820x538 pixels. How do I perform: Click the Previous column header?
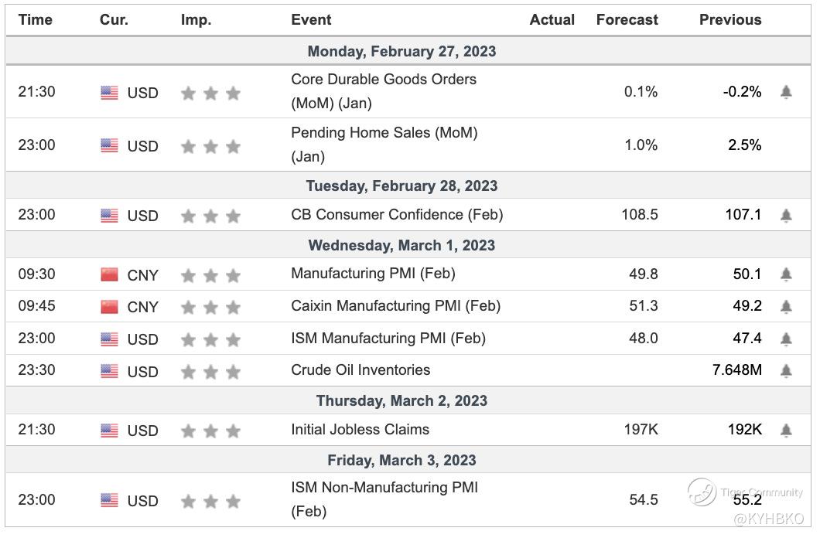tap(729, 20)
